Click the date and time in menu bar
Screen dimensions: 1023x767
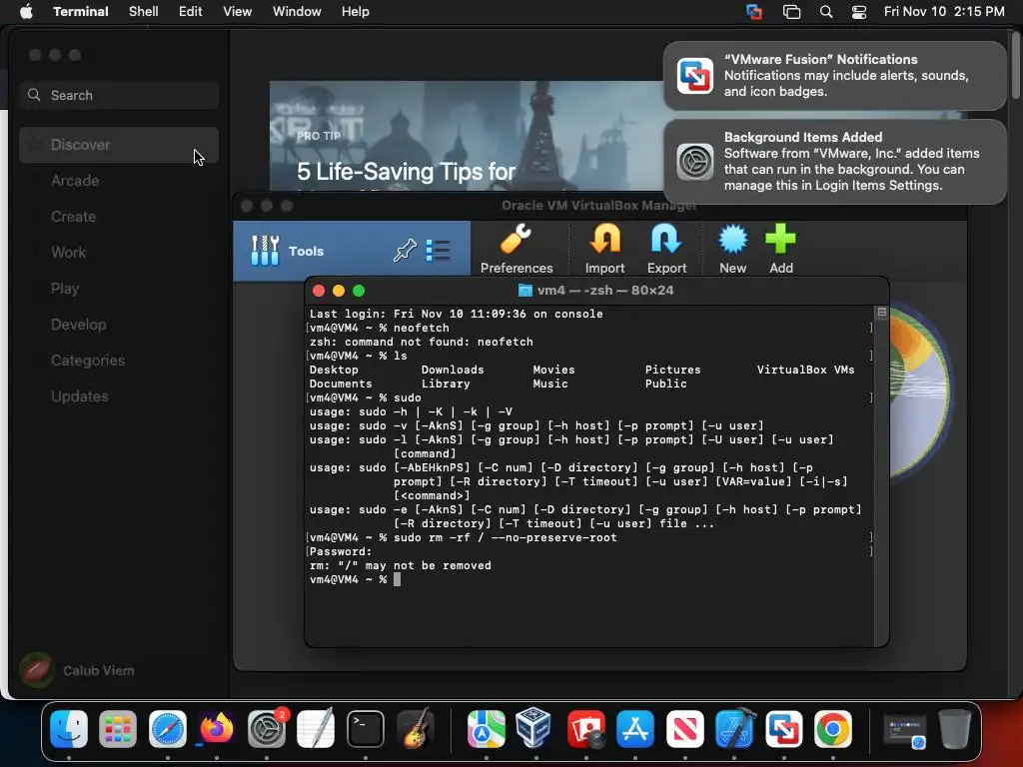click(x=944, y=11)
